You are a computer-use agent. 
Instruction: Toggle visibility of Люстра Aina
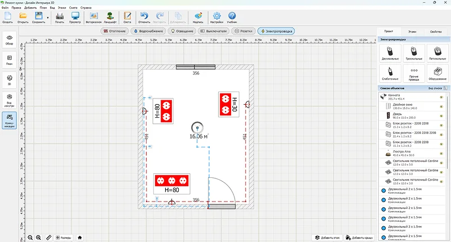[x=441, y=154]
